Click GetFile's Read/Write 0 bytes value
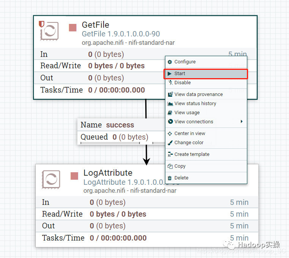The image size is (289, 258). 116,66
